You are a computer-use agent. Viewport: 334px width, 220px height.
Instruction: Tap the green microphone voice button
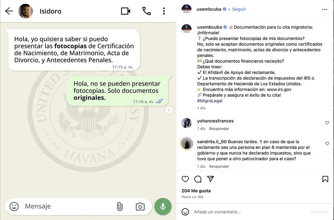163,206
